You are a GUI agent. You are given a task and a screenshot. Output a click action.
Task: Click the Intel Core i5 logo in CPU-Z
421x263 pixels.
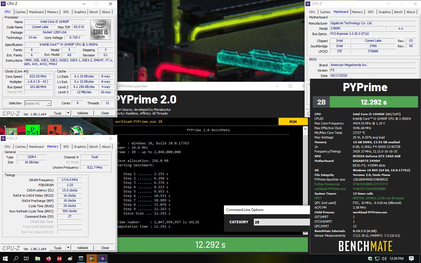coord(101,30)
